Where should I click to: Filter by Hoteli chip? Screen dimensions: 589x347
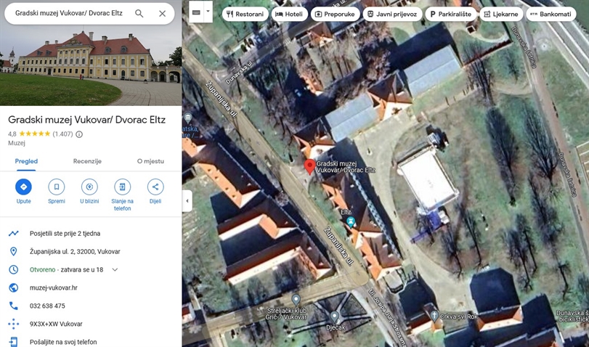point(290,15)
